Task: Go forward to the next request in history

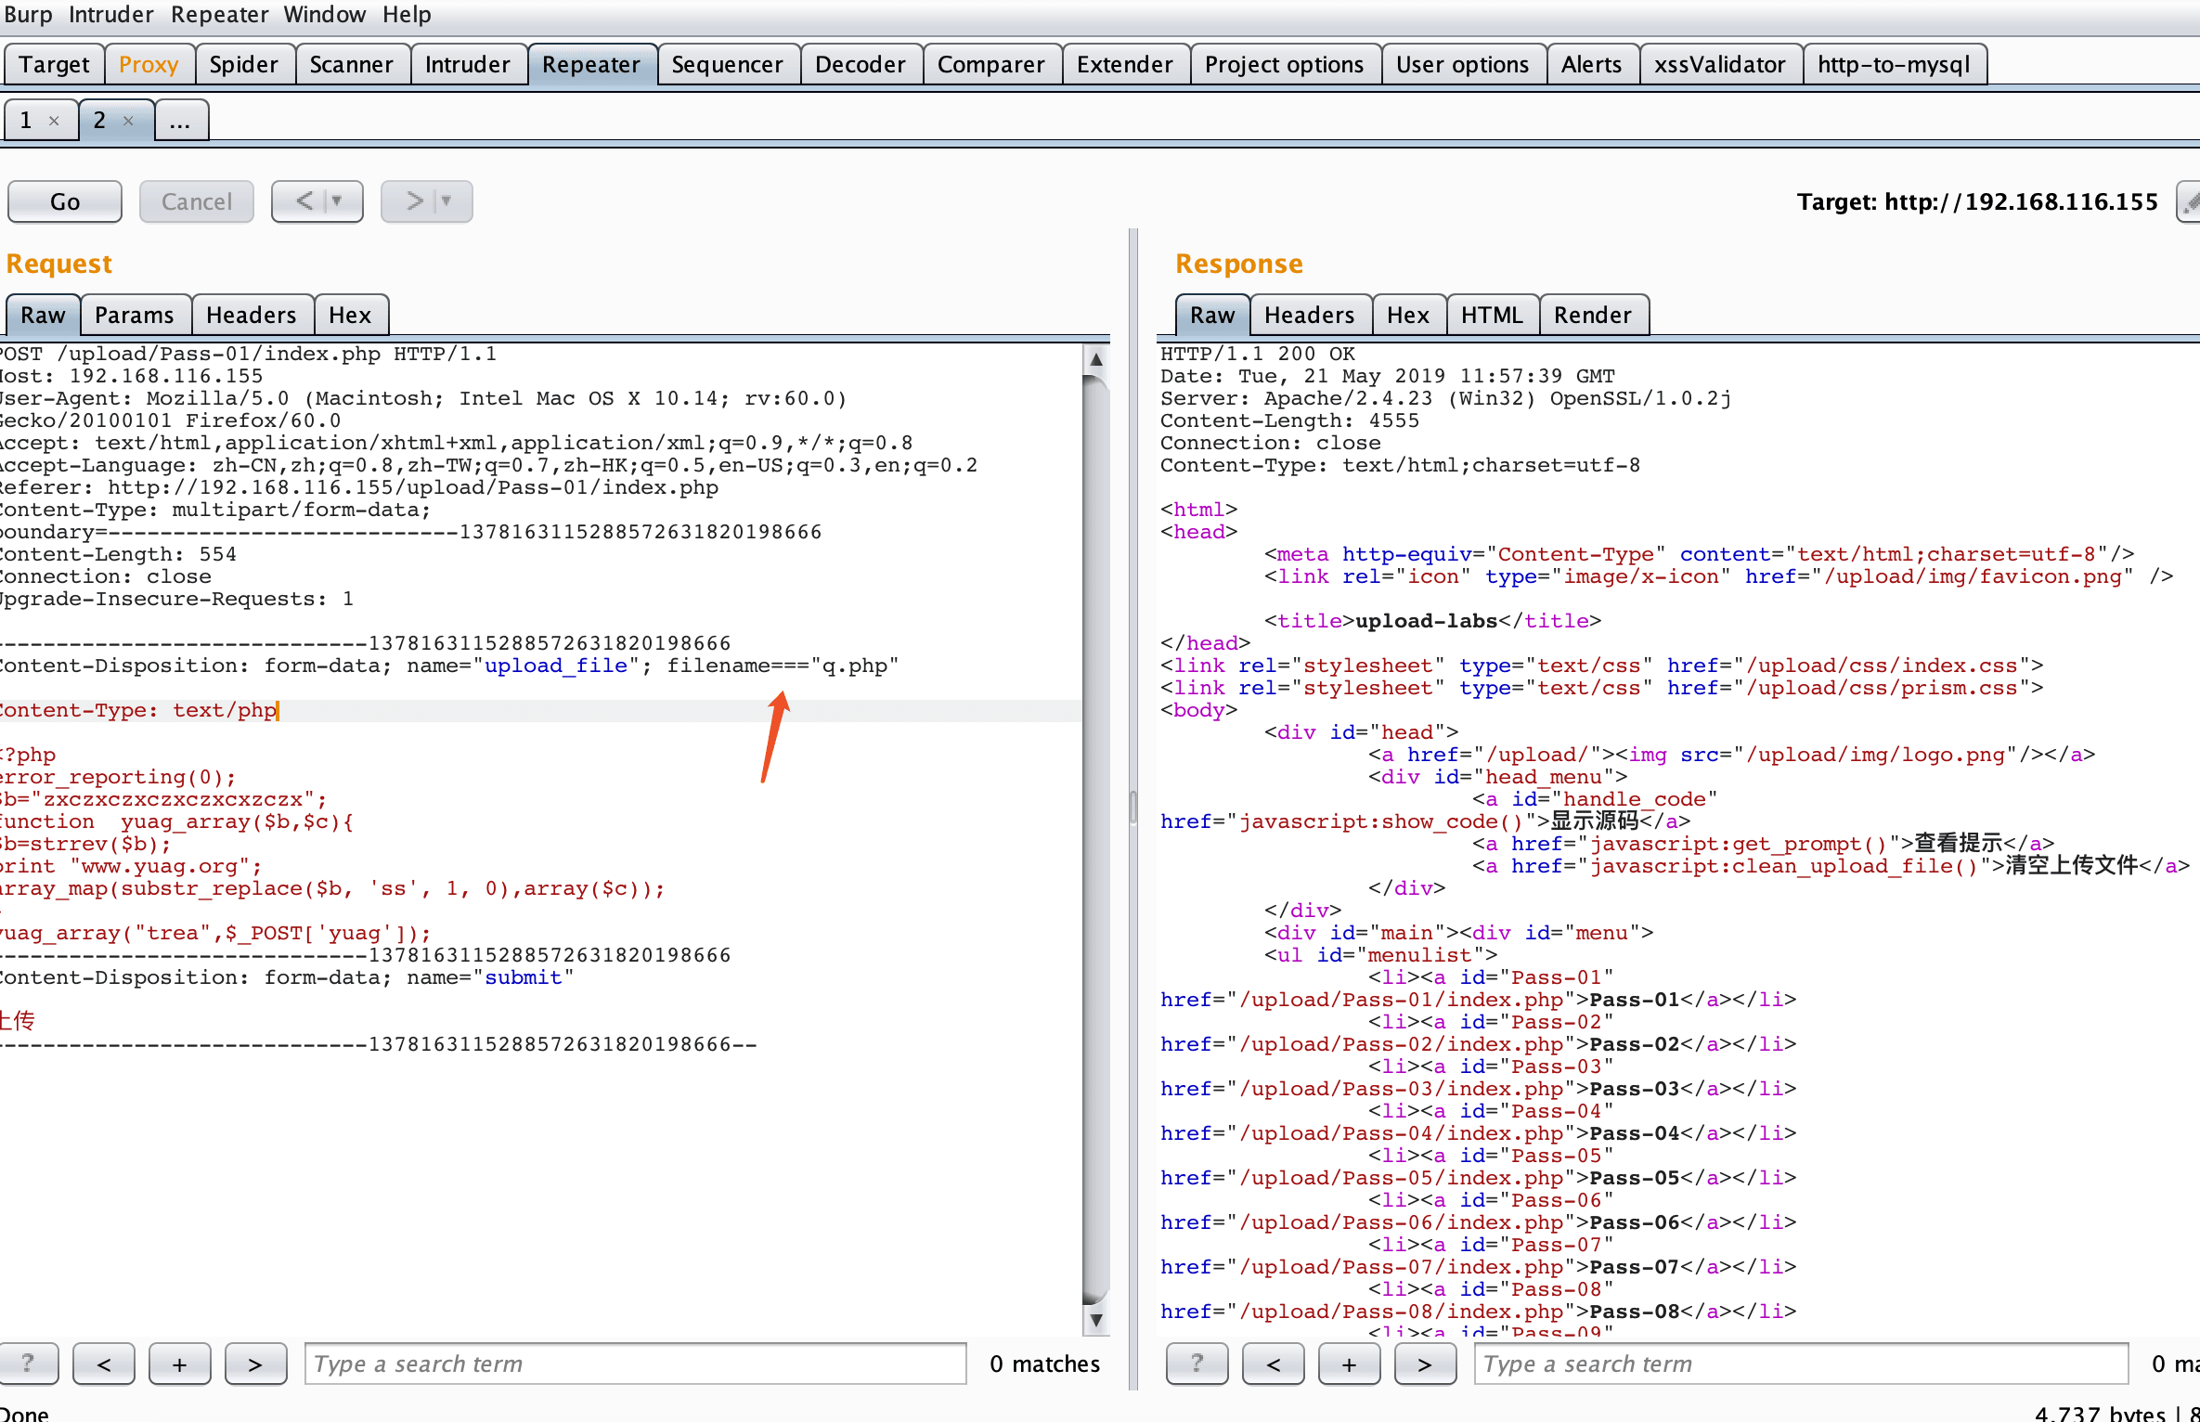Action: pyautogui.click(x=413, y=201)
